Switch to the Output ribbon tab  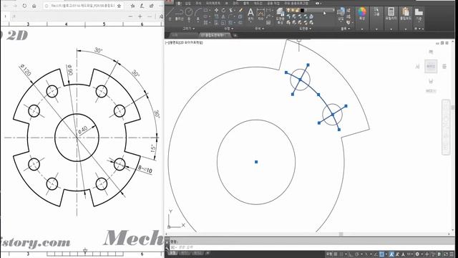(246, 3)
